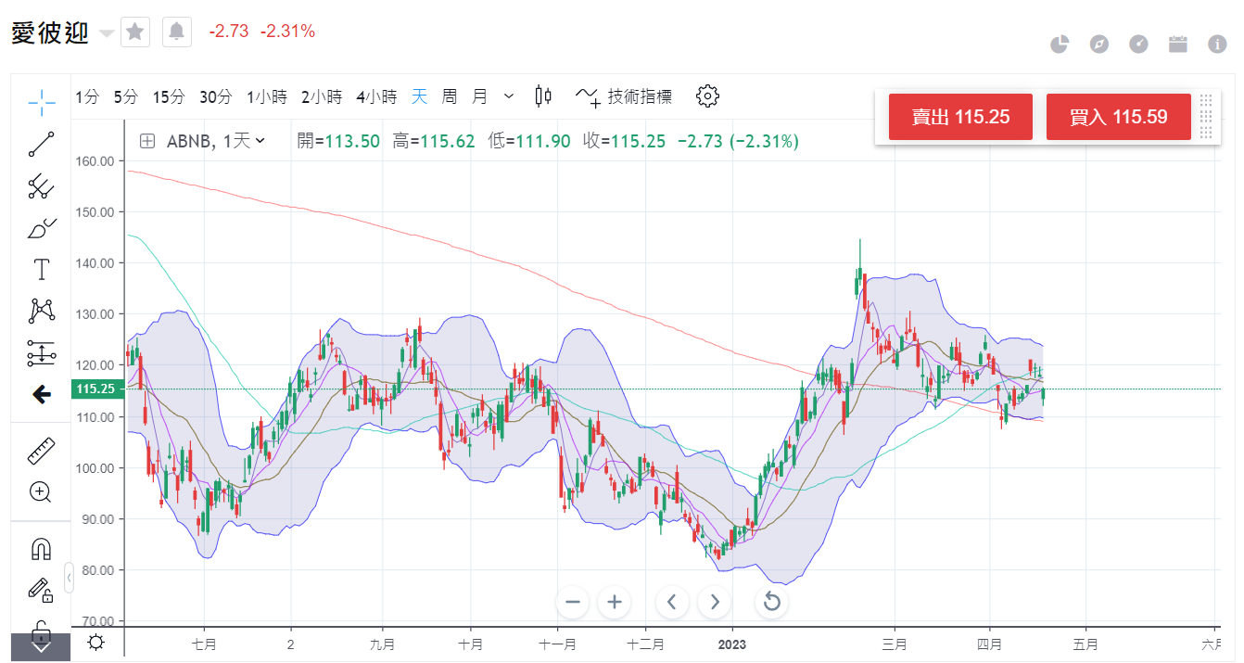Screen dimensions: 1244x663
Task: Toggle the price alert bell
Action: [x=176, y=32]
